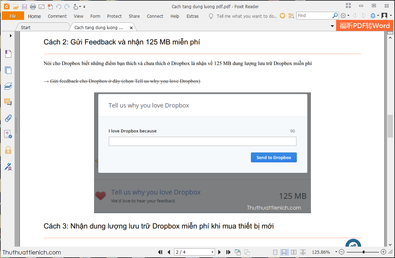Screen dimensions: 395x258
Task: Open the Comments panel in the sidebar
Action: tap(8, 102)
